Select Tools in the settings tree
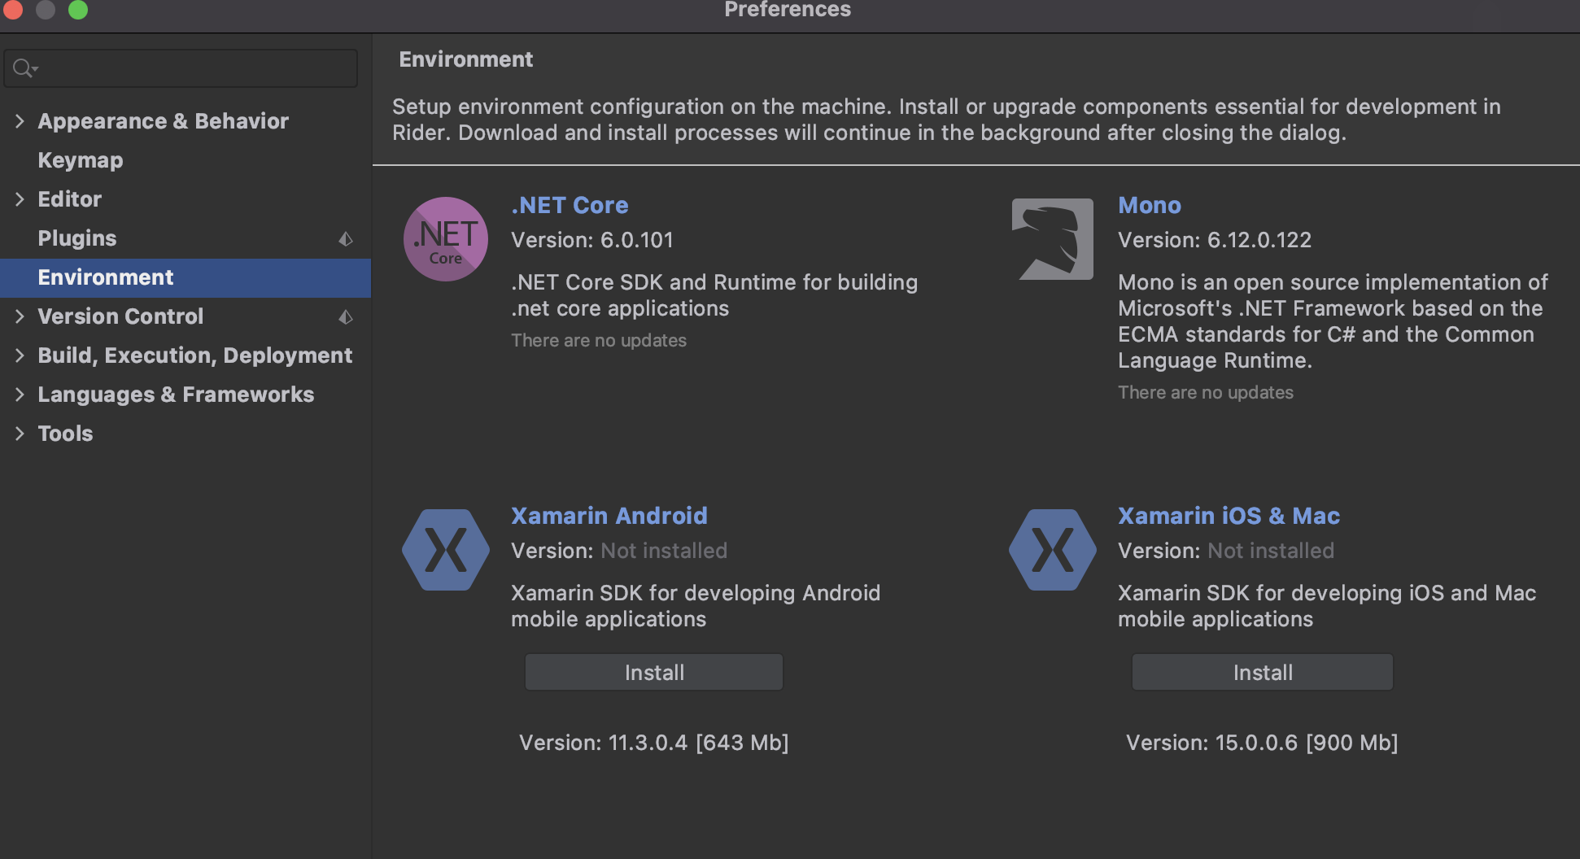Screen dimensions: 1580x859 [65, 434]
